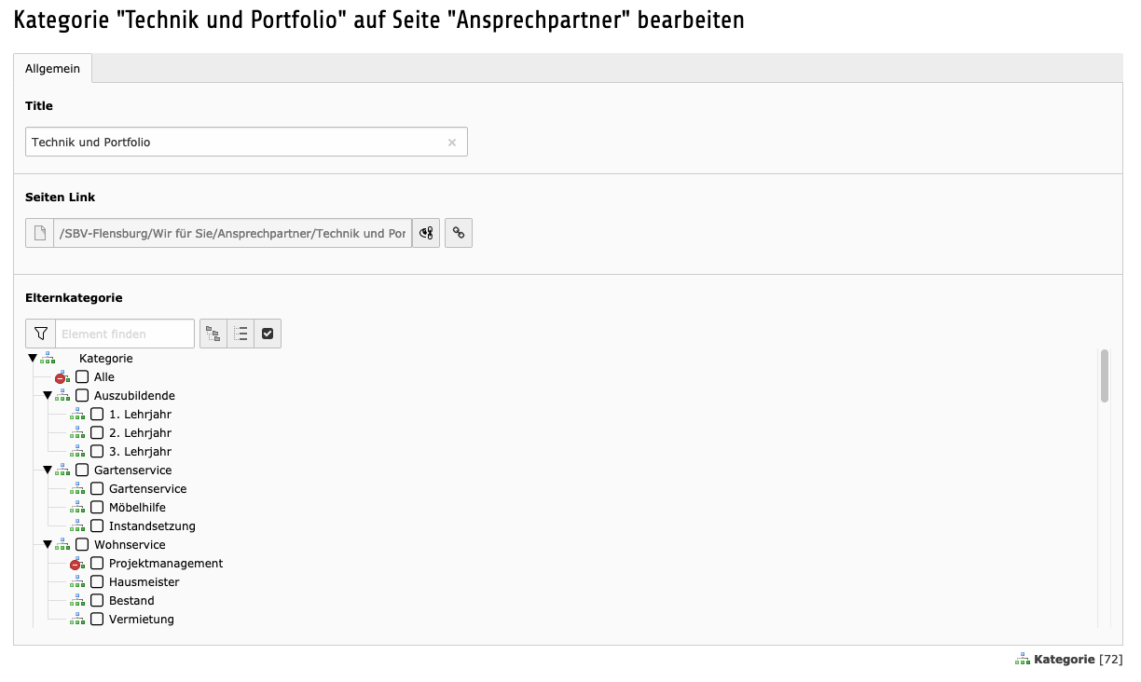Collapse the root Kategorie node

click(x=33, y=359)
